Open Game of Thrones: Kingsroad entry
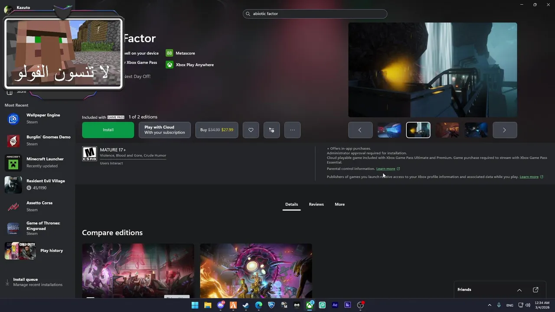 38,228
